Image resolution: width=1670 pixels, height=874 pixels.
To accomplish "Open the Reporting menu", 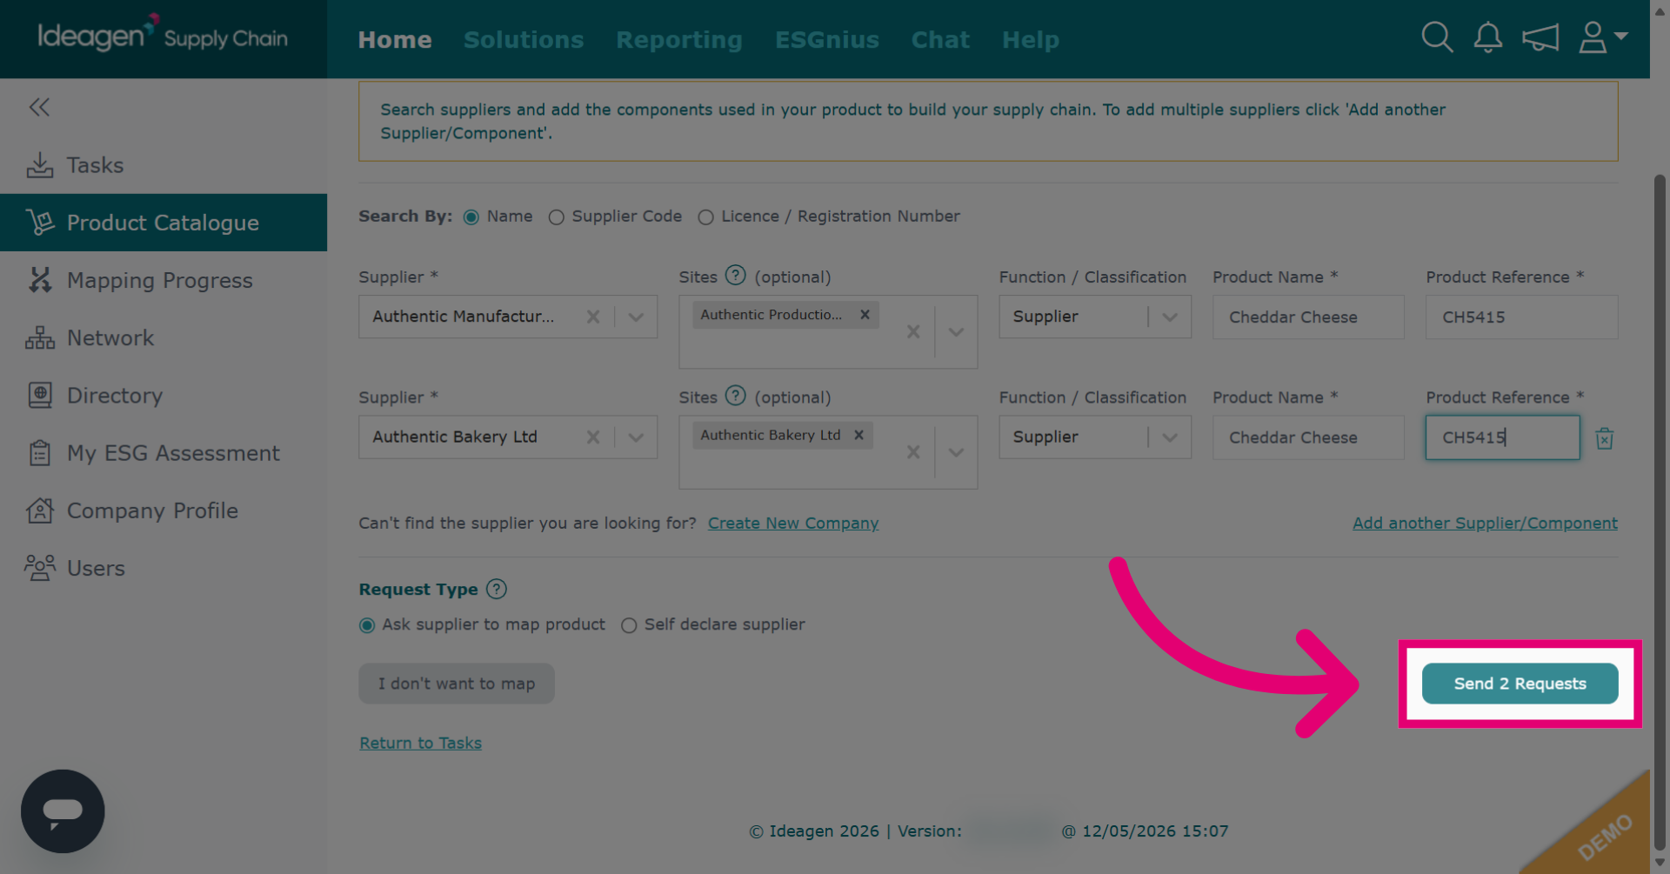I will (x=679, y=40).
